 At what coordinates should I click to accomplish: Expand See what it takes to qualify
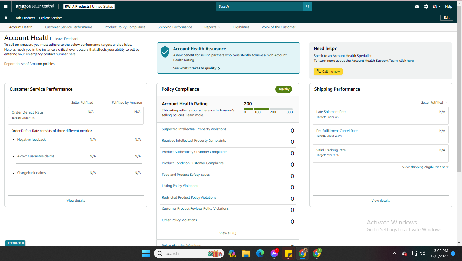pyautogui.click(x=196, y=68)
